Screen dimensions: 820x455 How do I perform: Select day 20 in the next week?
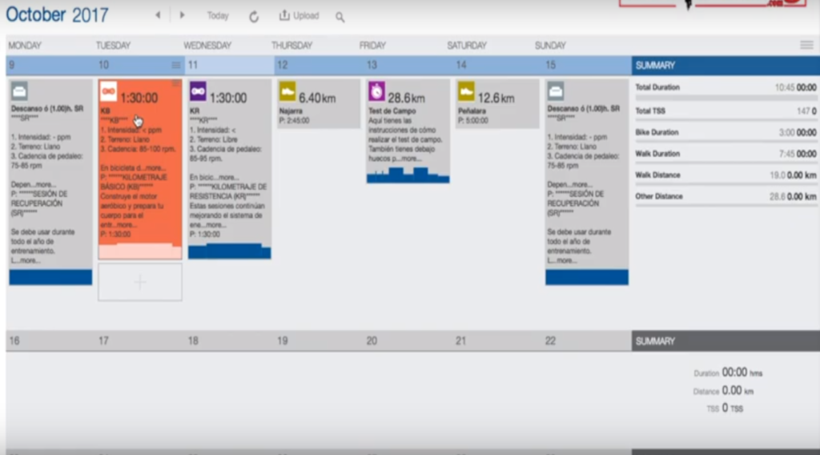(408, 341)
